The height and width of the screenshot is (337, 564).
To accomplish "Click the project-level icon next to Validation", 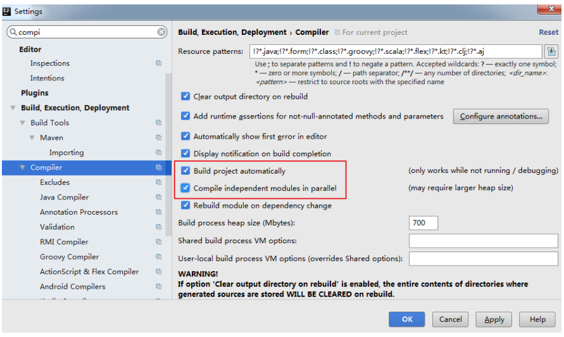I will (158, 227).
